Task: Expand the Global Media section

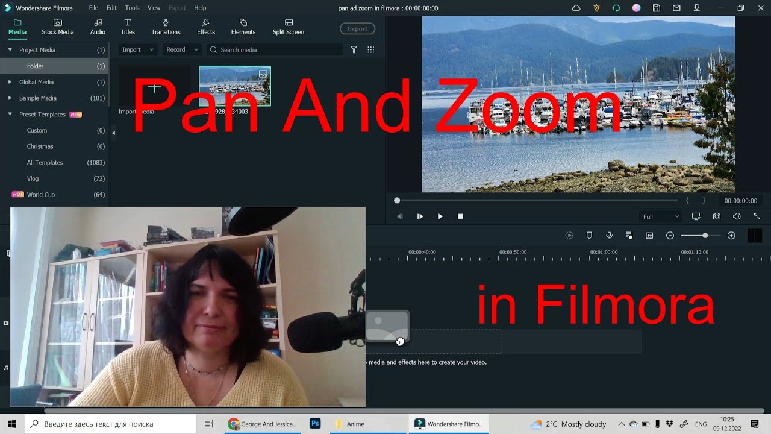Action: [x=10, y=82]
